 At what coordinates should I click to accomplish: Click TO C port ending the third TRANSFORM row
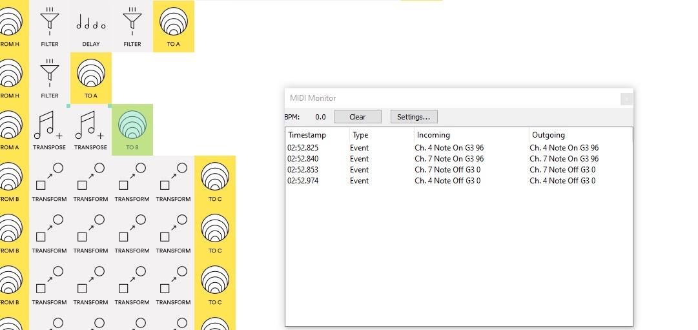point(215,285)
